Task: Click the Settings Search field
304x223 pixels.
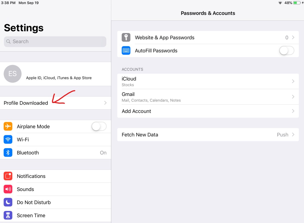Action: 55,42
